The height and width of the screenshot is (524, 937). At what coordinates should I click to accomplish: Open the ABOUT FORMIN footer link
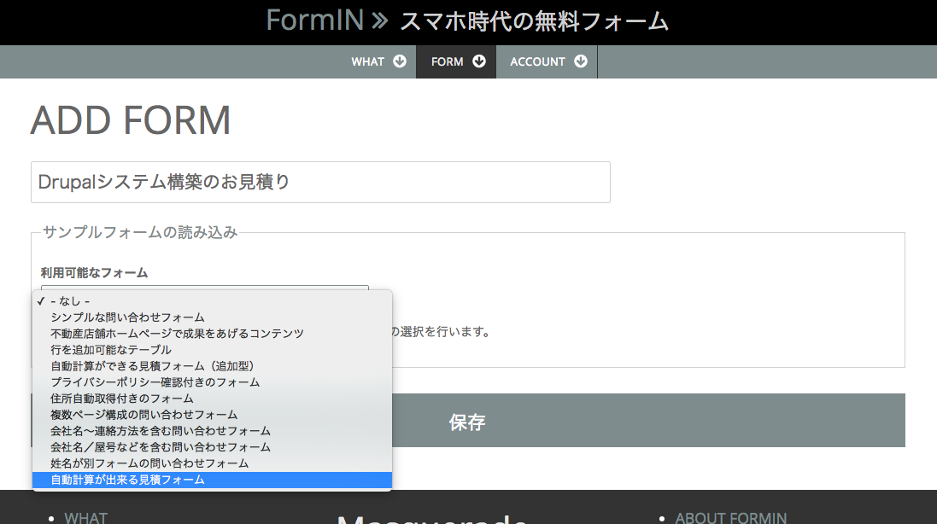[731, 517]
